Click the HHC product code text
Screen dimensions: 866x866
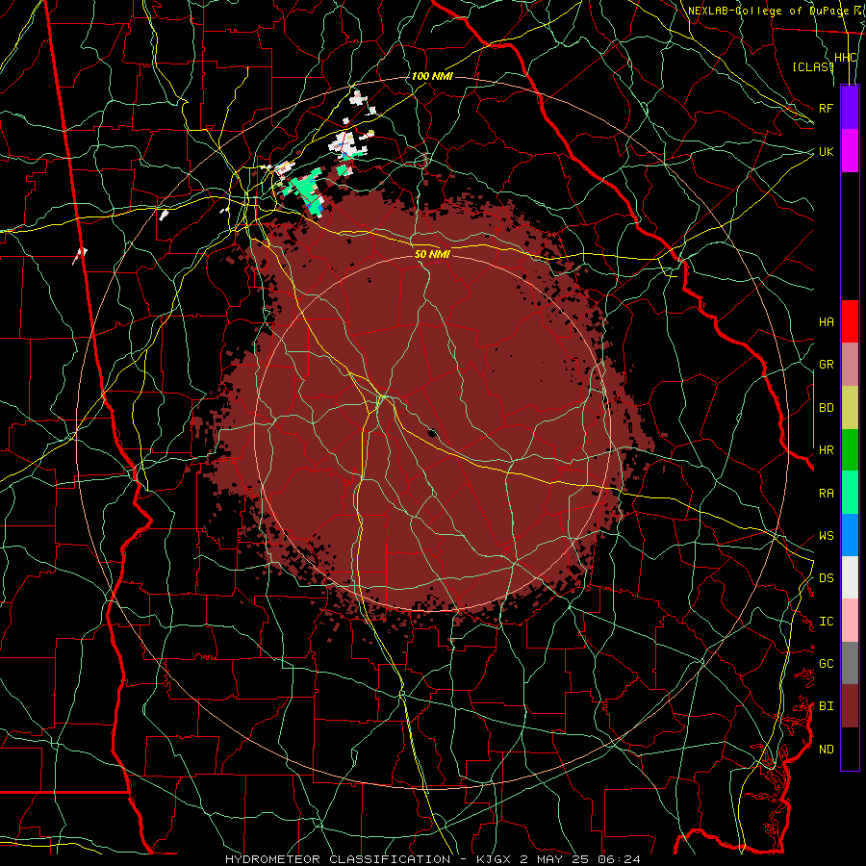point(845,58)
